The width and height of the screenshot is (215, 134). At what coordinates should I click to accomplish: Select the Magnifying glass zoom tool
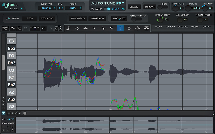click(x=112, y=28)
